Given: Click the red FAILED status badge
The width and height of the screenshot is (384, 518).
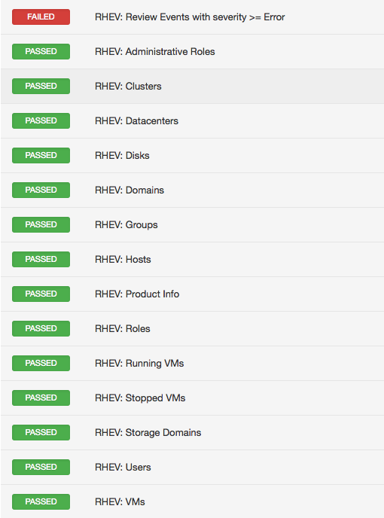Looking at the screenshot, I should point(41,17).
